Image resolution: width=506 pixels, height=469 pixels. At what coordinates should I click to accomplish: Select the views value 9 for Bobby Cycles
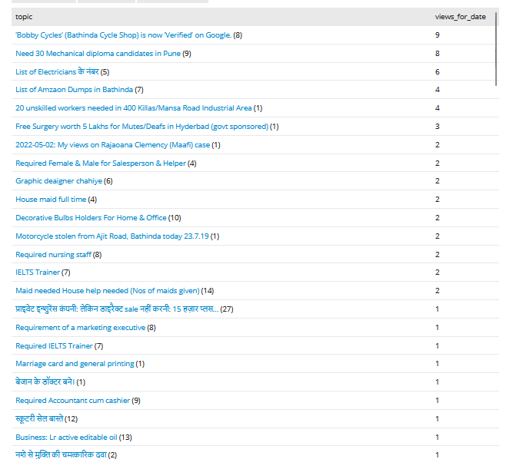tap(438, 35)
